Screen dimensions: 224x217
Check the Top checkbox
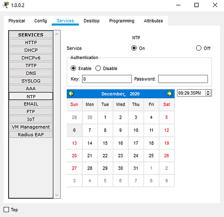point(6,209)
